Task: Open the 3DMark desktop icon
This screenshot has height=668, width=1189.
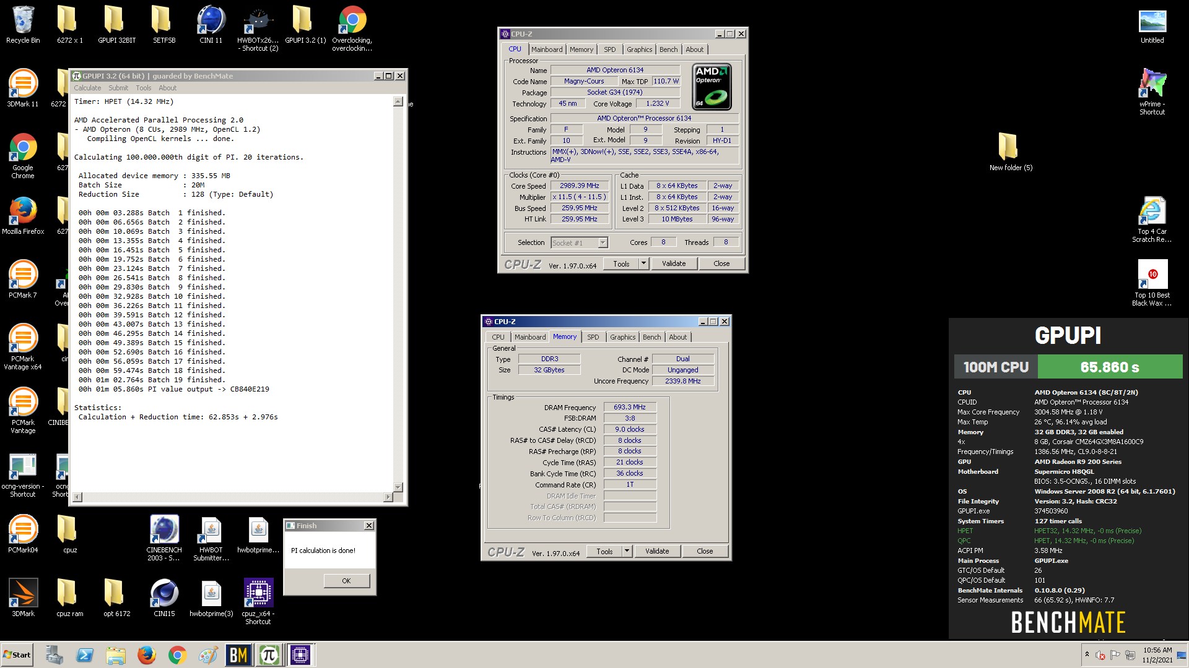Action: (x=23, y=597)
